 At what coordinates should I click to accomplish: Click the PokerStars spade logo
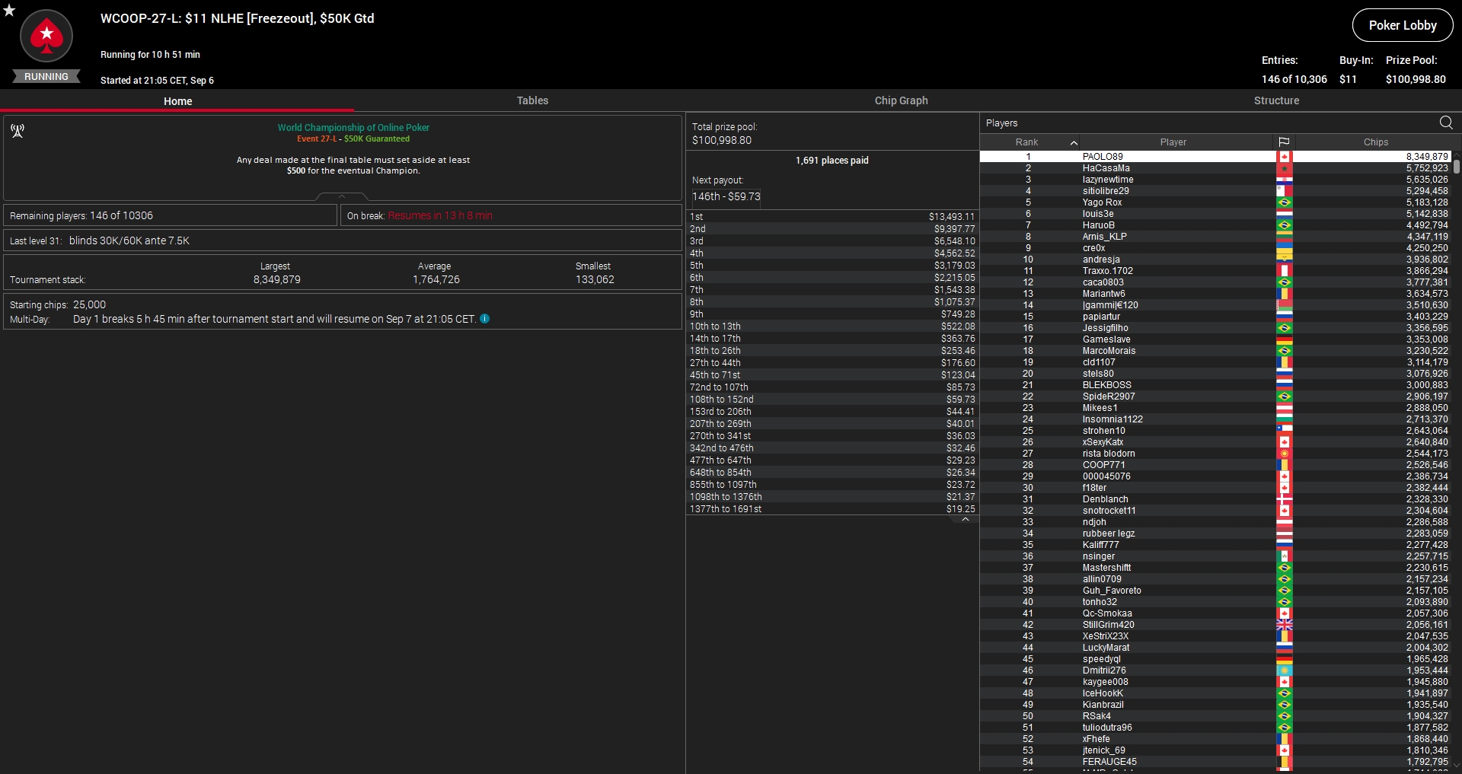pos(46,36)
